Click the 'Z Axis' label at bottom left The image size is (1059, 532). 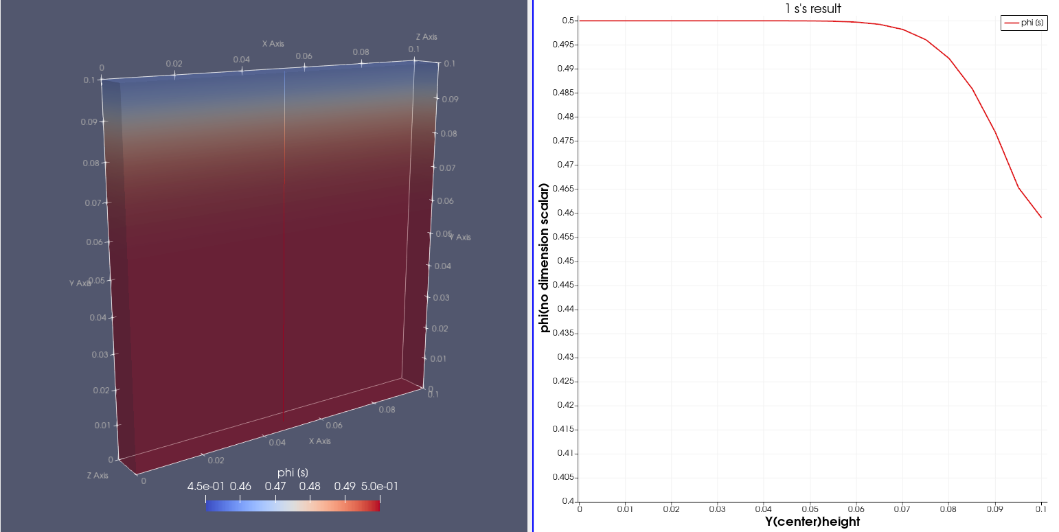point(97,475)
